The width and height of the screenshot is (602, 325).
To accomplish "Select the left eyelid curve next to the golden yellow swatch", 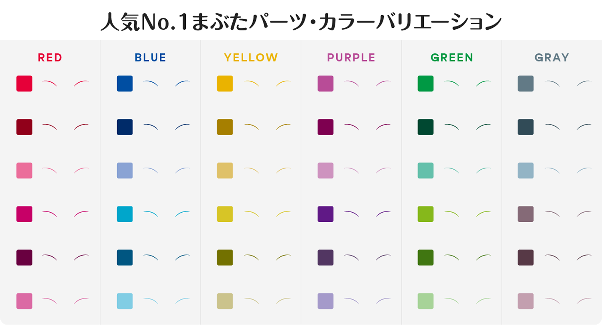I will coord(251,83).
